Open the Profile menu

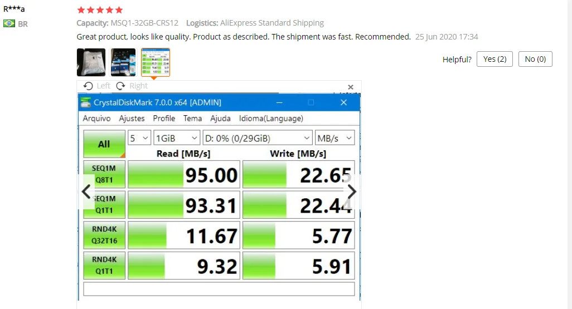(164, 119)
